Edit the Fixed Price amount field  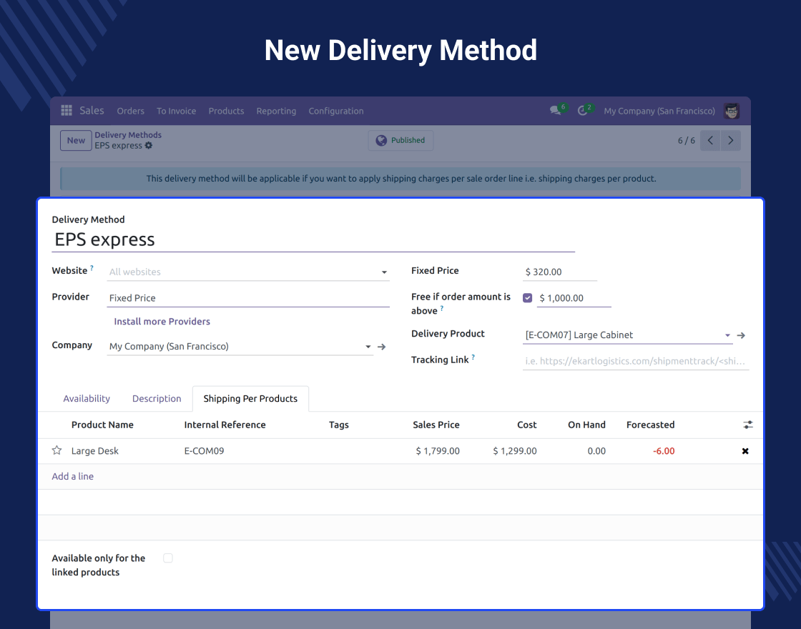(x=560, y=272)
